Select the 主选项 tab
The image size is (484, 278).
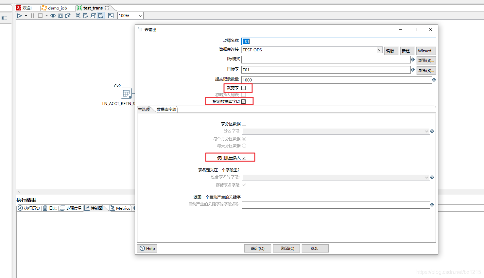coord(144,109)
